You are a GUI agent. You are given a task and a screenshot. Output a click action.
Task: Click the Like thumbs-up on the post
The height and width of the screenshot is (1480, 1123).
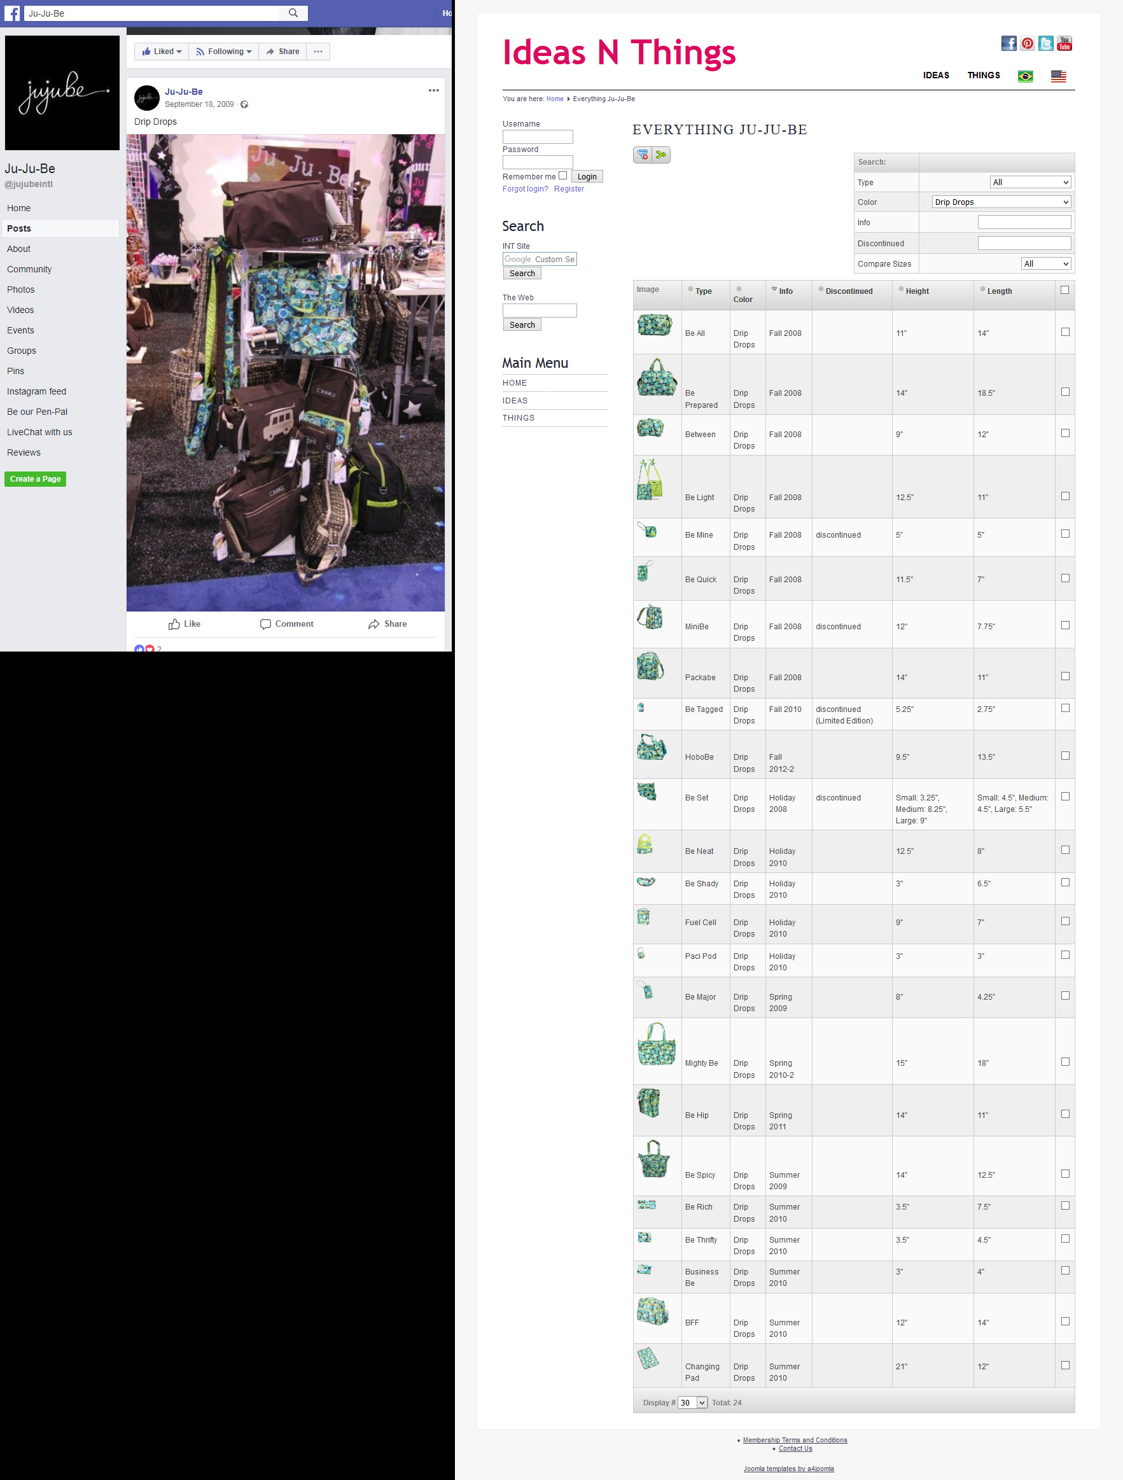tap(184, 624)
